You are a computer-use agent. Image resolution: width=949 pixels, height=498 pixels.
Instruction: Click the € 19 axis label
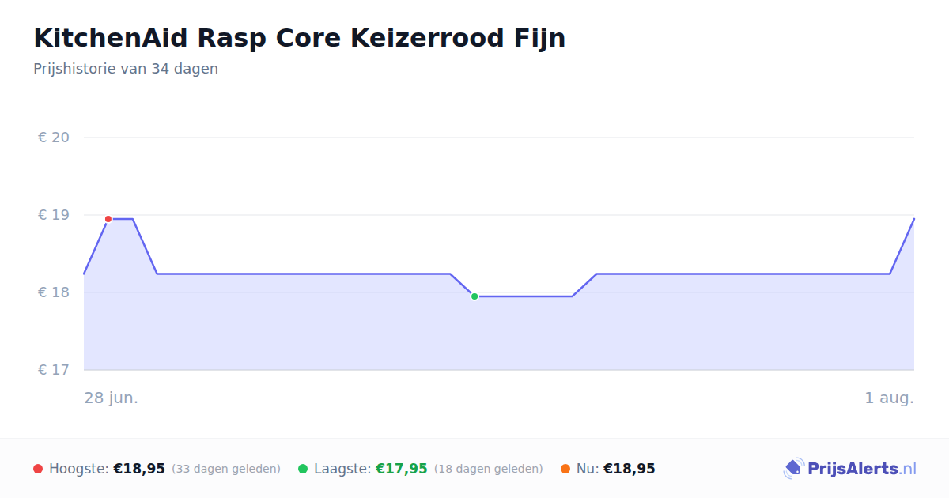[54, 215]
